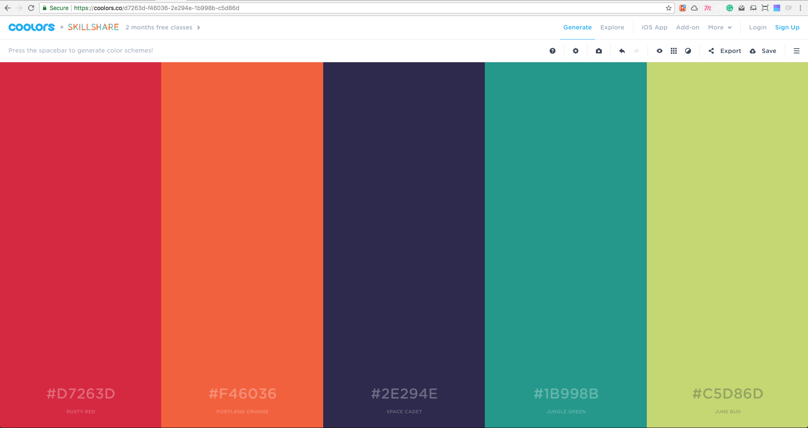Image resolution: width=808 pixels, height=428 pixels.
Task: Star the page to bookmark it
Action: [x=668, y=8]
